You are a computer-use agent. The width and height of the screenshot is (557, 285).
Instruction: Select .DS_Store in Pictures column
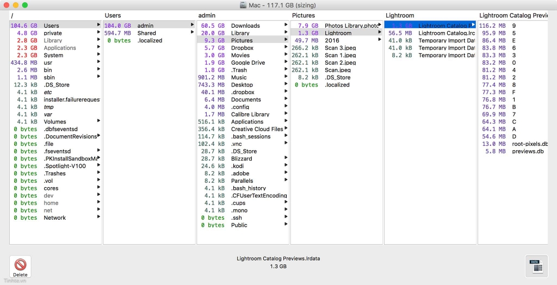click(337, 77)
